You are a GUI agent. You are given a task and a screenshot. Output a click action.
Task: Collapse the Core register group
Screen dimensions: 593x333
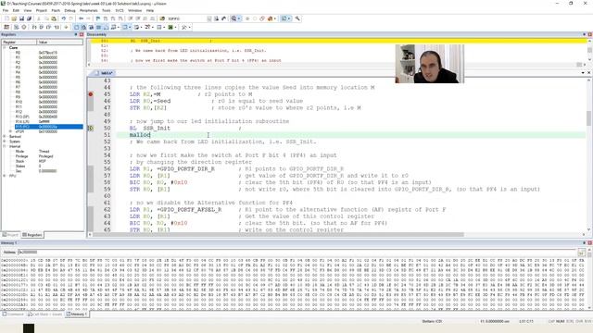(5, 47)
